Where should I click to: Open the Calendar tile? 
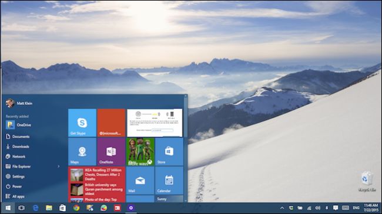169,181
